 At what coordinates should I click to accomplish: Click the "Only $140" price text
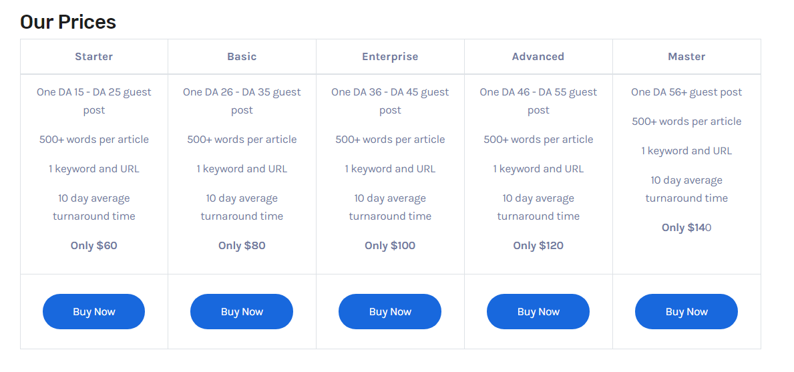pyautogui.click(x=686, y=228)
